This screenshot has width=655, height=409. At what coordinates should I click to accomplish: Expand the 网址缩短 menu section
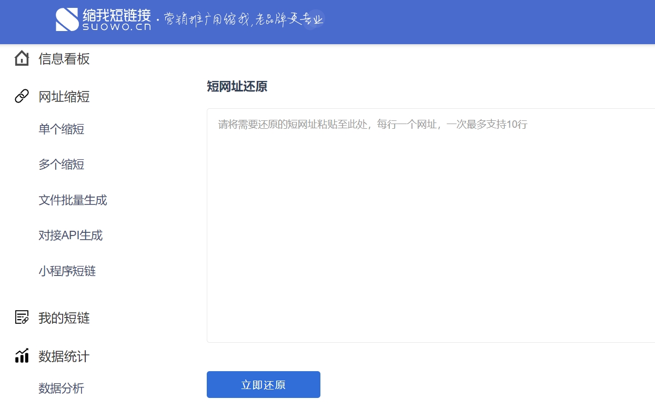pyautogui.click(x=64, y=97)
